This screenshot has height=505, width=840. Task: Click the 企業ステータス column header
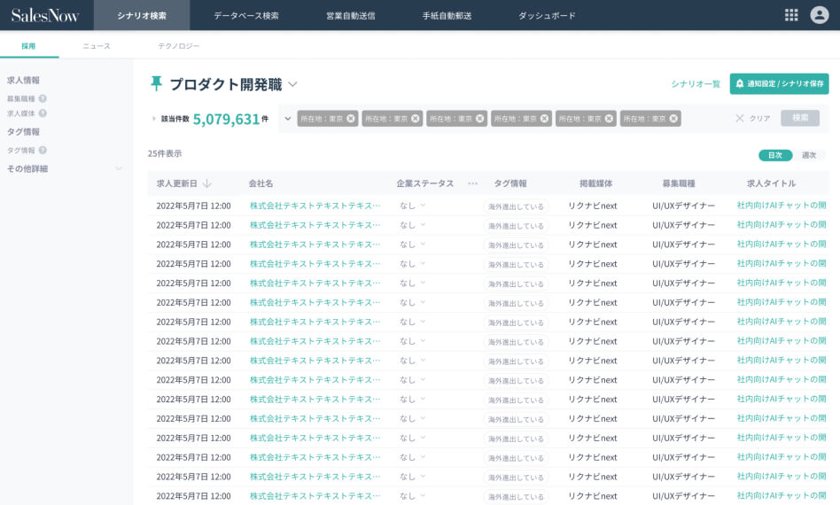click(x=424, y=183)
